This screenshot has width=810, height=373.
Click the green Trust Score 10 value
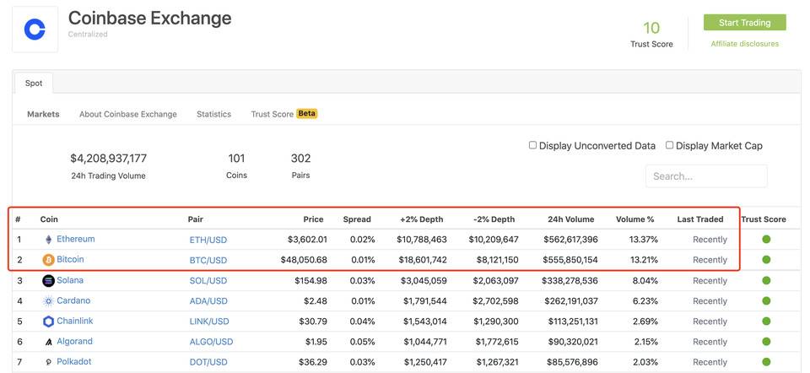(651, 27)
